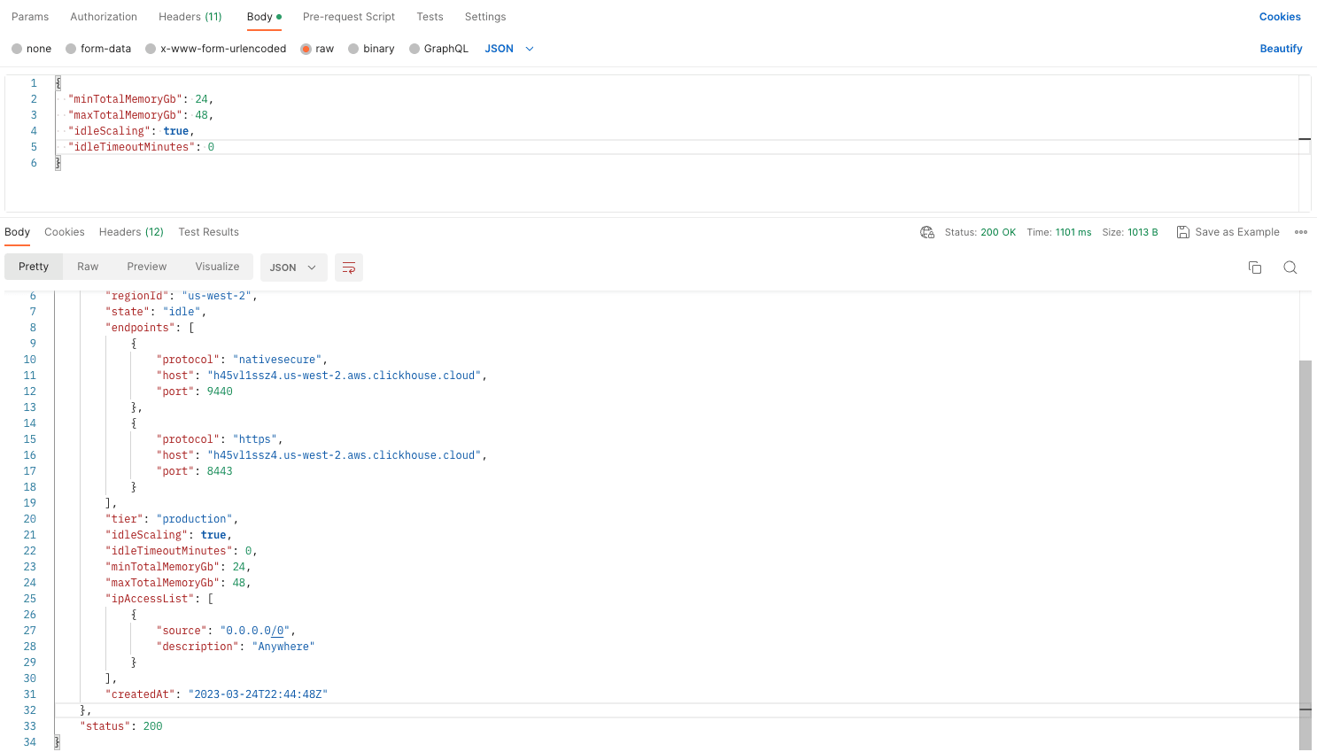Click the Save as Example disk icon
This screenshot has width=1317, height=752.
coord(1182,232)
